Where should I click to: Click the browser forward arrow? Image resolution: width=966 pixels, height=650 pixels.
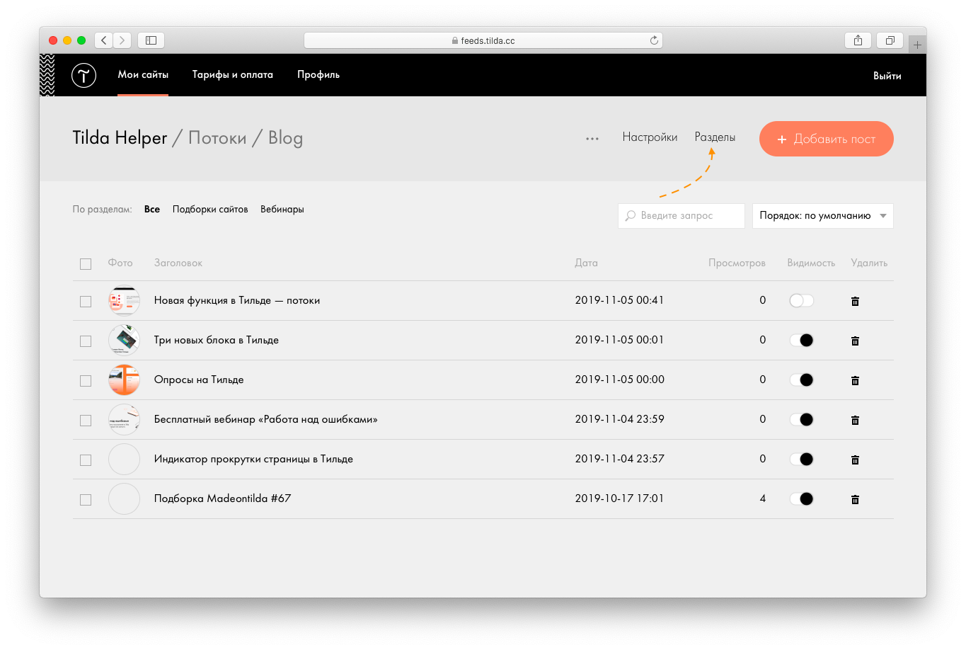coord(122,40)
